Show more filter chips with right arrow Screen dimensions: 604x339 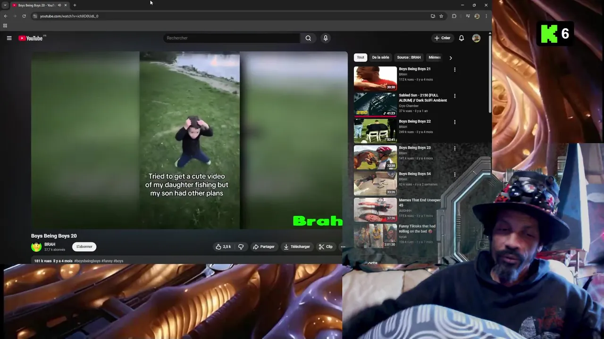pos(451,58)
